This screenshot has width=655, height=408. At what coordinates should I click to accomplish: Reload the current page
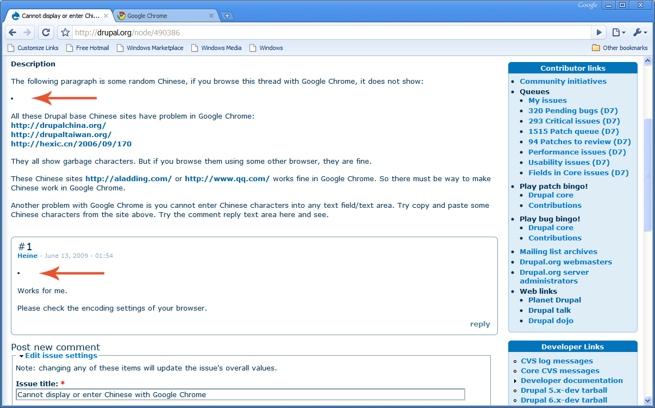point(46,32)
